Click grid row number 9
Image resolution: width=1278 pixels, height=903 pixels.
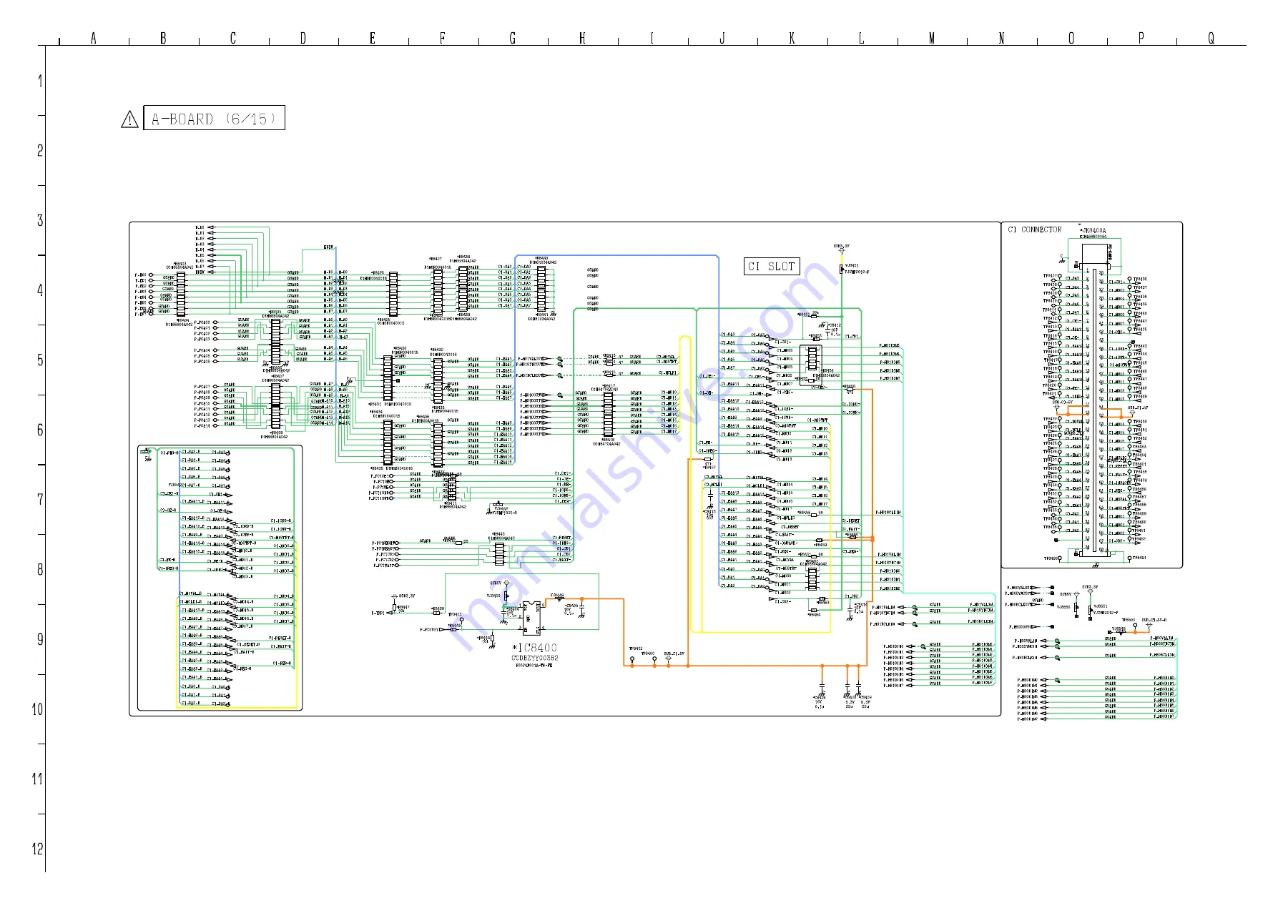click(40, 639)
